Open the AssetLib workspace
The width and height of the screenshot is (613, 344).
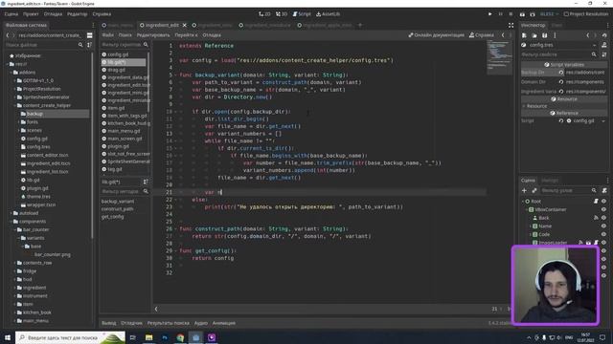(328, 14)
